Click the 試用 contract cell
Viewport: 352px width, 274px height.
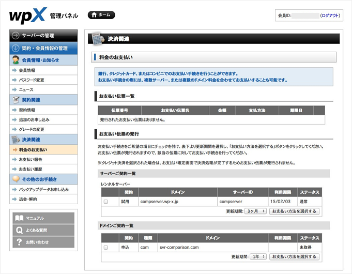(129, 202)
